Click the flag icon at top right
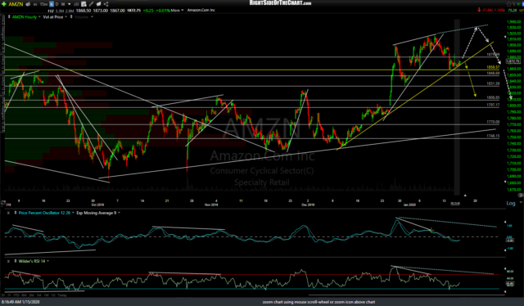The image size is (524, 306). click(515, 3)
